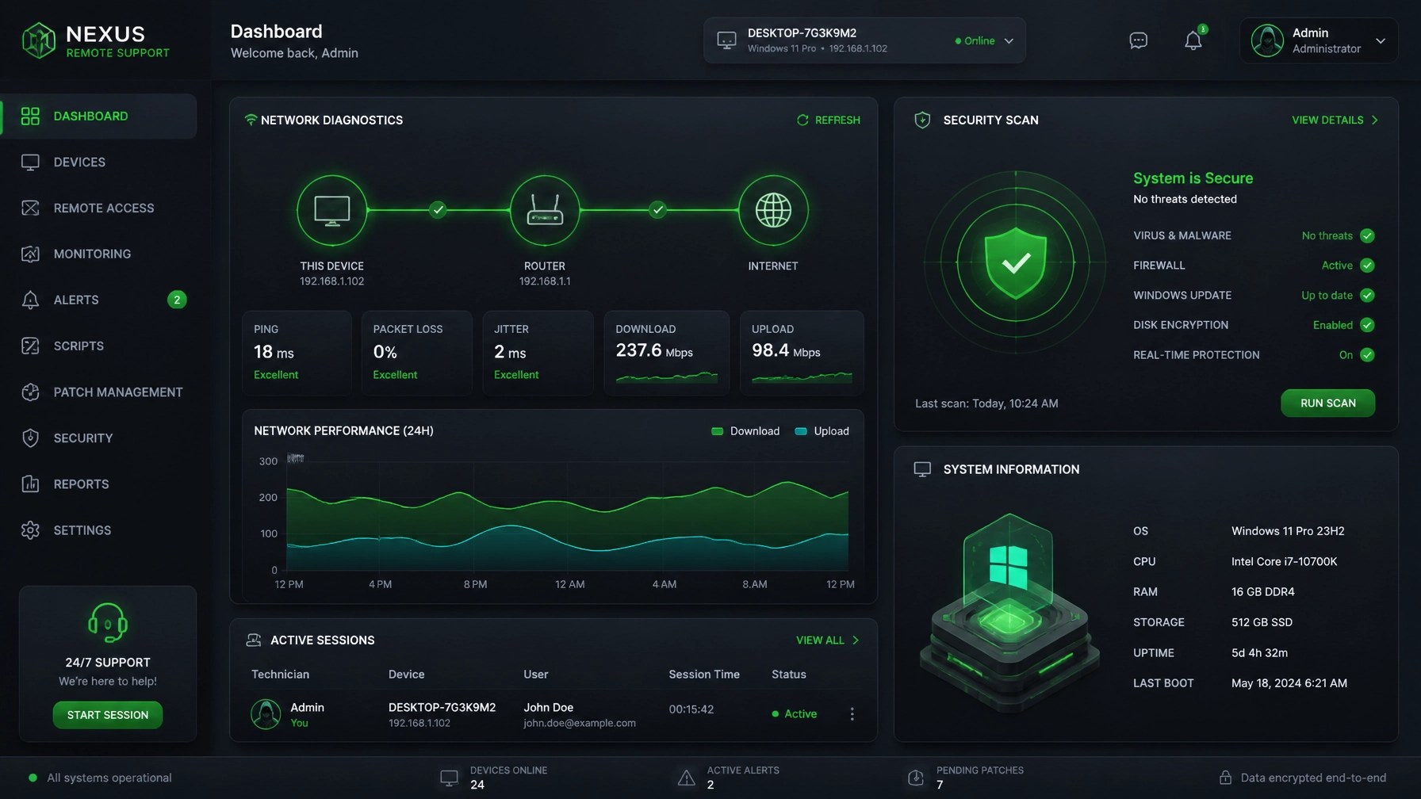This screenshot has height=799, width=1421.
Task: Open the chat messages icon
Action: point(1138,40)
